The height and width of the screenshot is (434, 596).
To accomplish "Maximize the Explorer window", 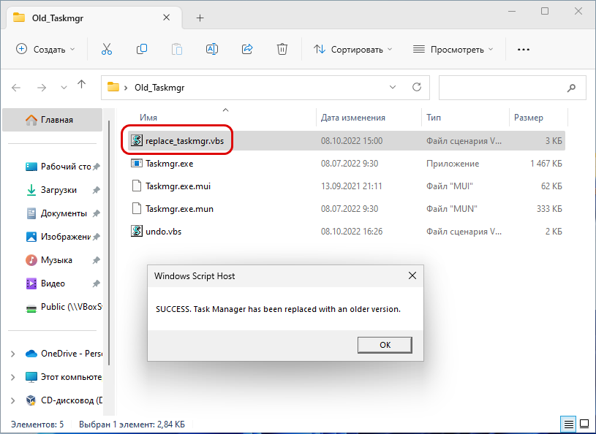I will [x=544, y=12].
